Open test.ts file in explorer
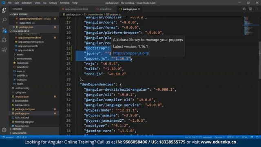This screenshot has width=261, height=147. click(20, 84)
